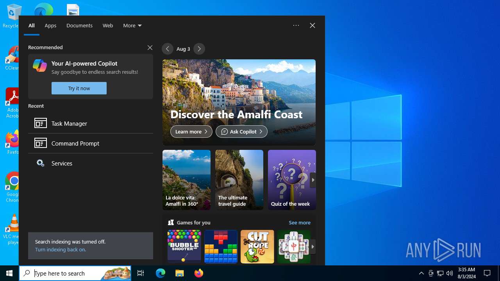Launch the block puzzle game tile
This screenshot has height=281, width=500.
(x=221, y=246)
